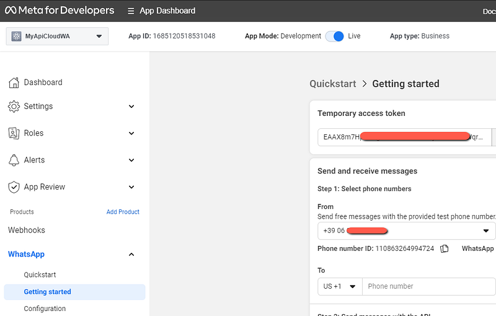Click the Alerts bell icon
496x316 pixels.
click(x=14, y=160)
